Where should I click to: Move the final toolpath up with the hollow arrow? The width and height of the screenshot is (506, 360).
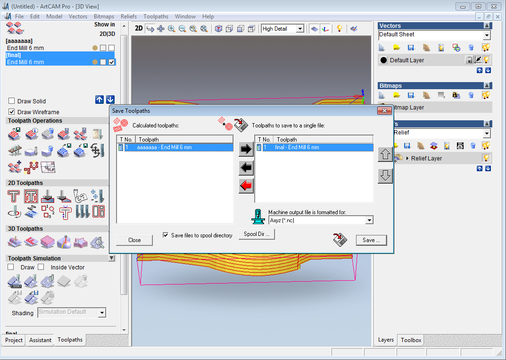tap(385, 155)
